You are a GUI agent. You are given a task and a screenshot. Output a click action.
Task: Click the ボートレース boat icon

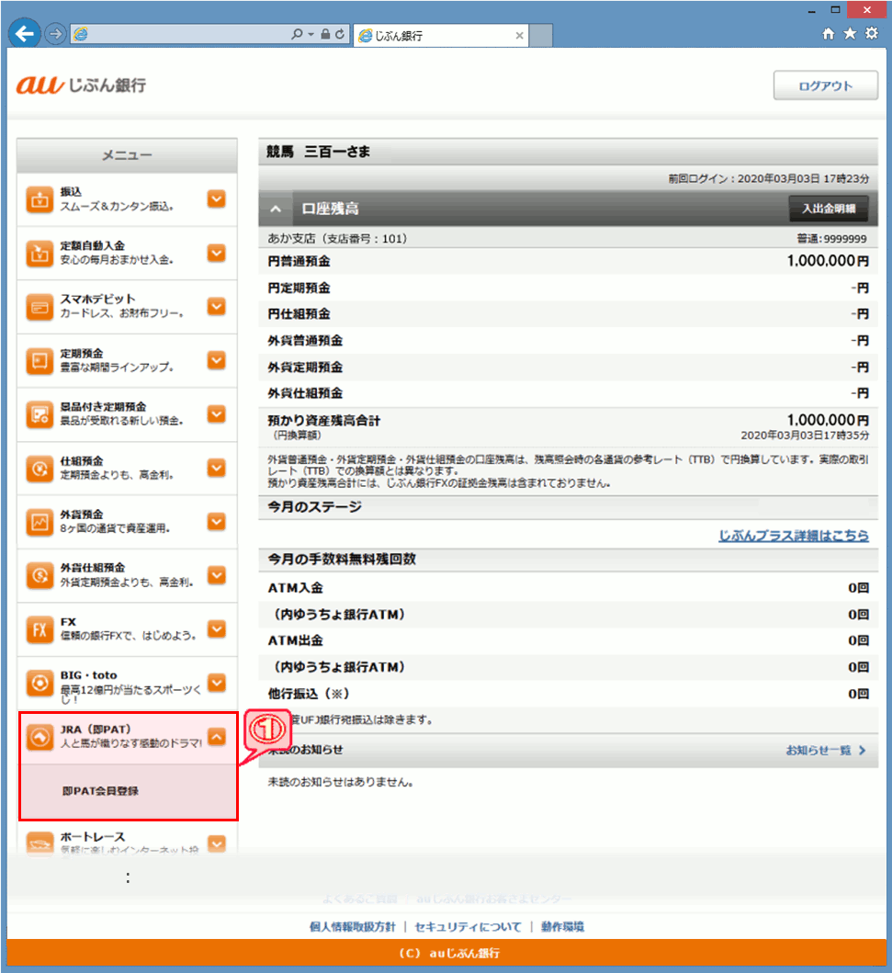click(40, 844)
